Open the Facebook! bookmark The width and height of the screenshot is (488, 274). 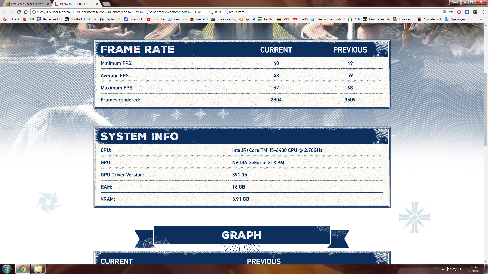[x=133, y=19]
